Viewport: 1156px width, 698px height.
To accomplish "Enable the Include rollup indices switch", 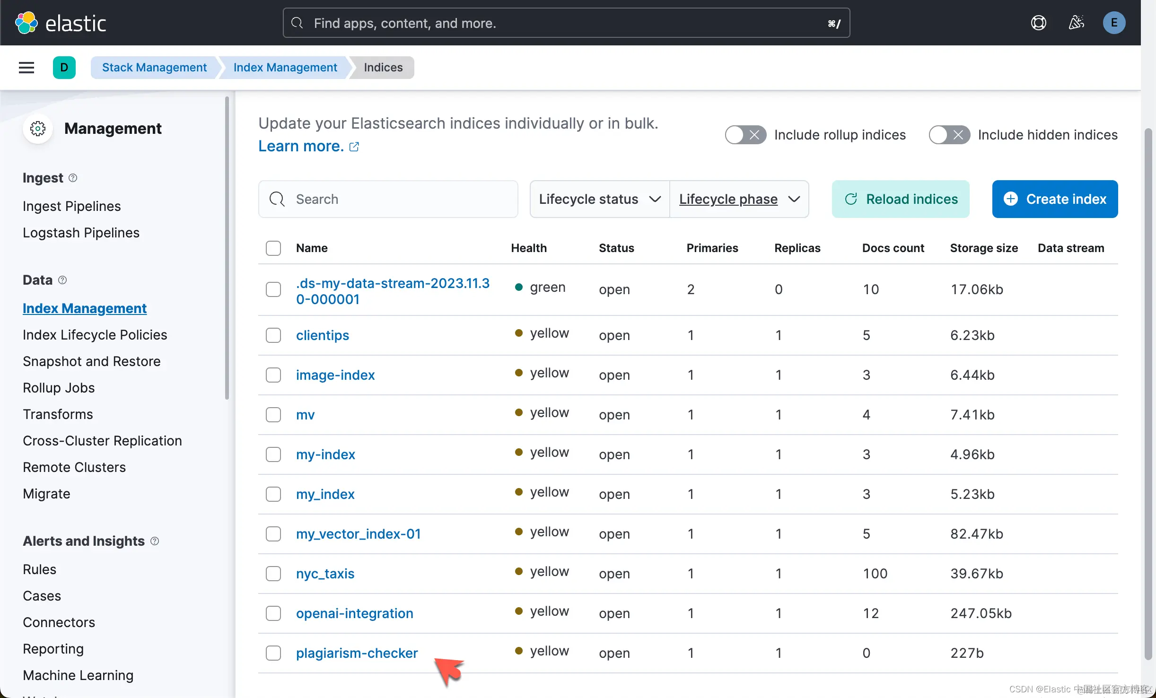I will [745, 135].
